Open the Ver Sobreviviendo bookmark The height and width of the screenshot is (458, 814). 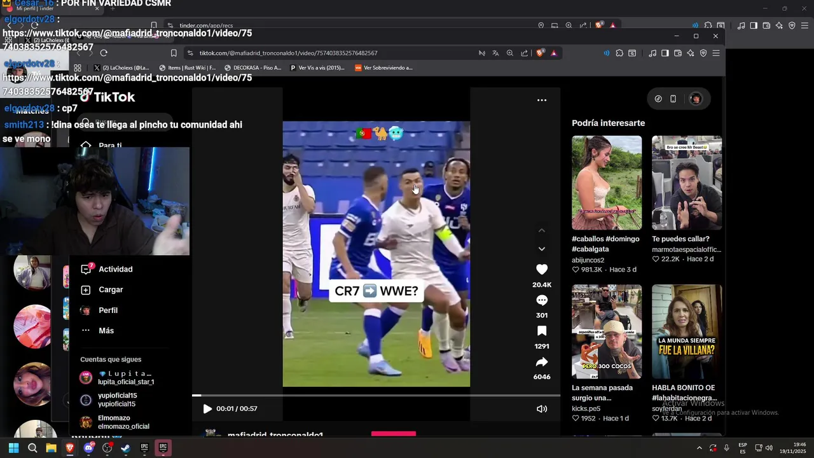[x=383, y=67]
